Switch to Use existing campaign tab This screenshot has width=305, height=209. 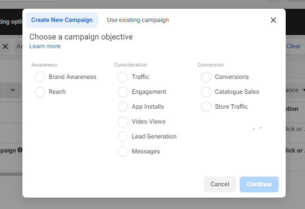(138, 20)
